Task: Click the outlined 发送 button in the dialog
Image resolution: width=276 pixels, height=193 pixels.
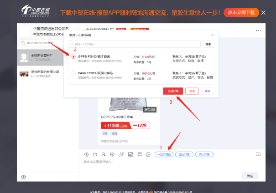Action: click(192, 91)
